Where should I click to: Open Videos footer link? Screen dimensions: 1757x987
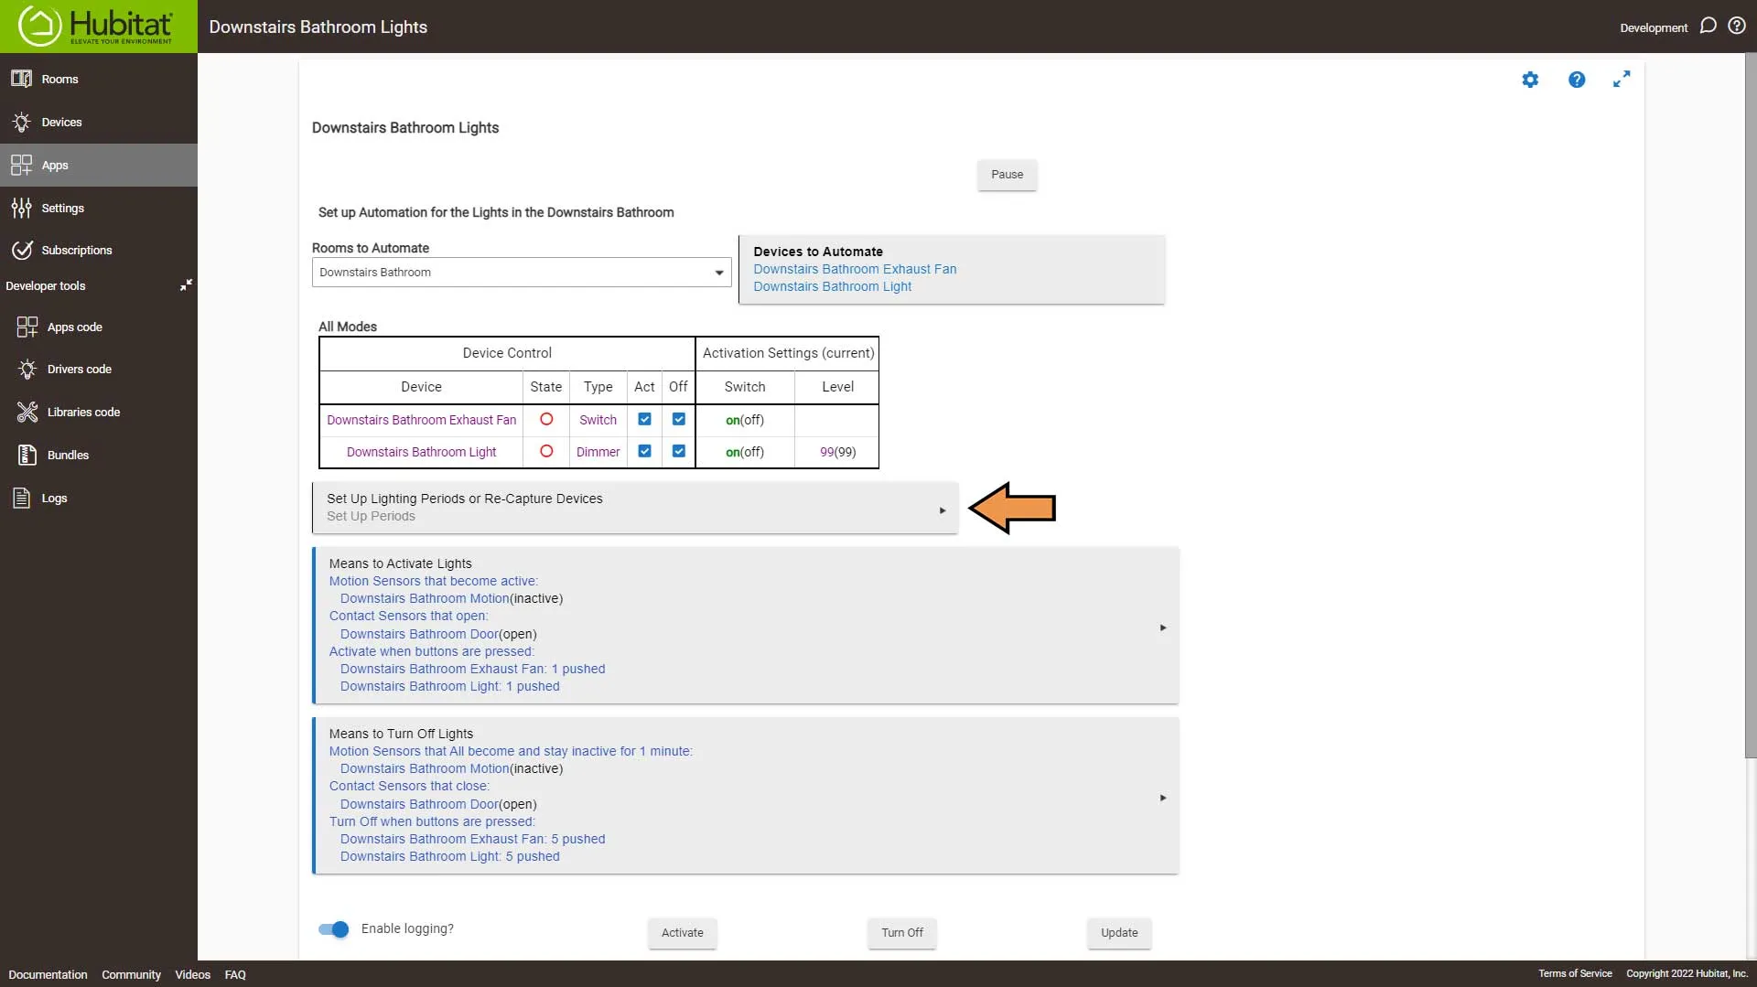(192, 975)
